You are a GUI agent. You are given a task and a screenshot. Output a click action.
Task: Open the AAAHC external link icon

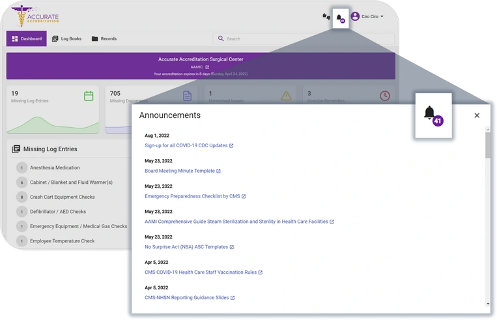coord(207,67)
